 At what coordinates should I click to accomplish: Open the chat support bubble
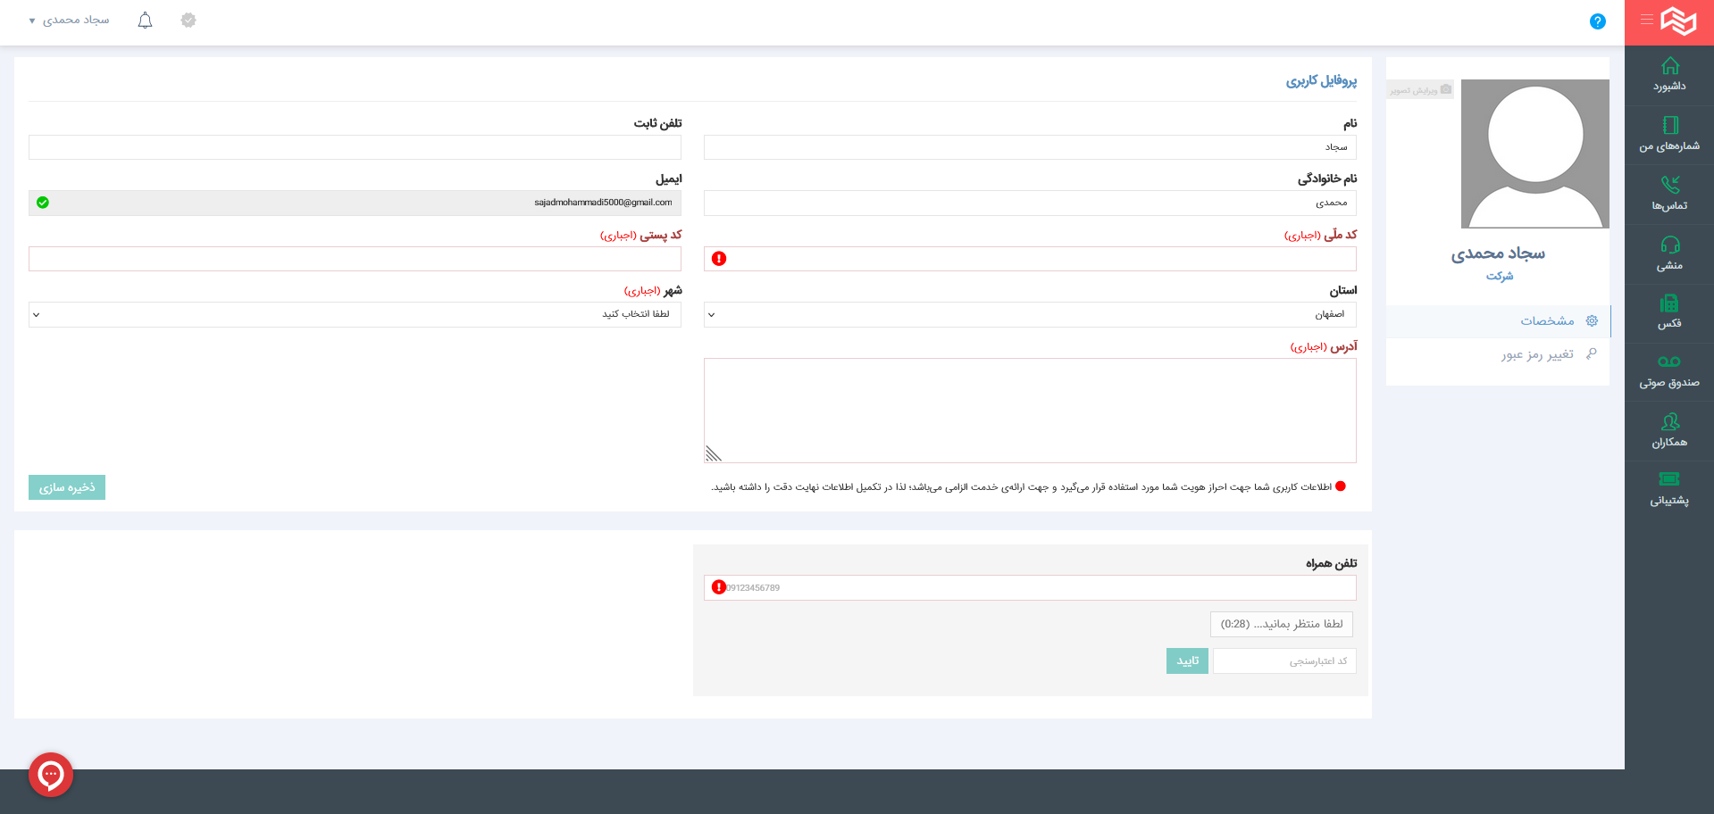coord(51,774)
